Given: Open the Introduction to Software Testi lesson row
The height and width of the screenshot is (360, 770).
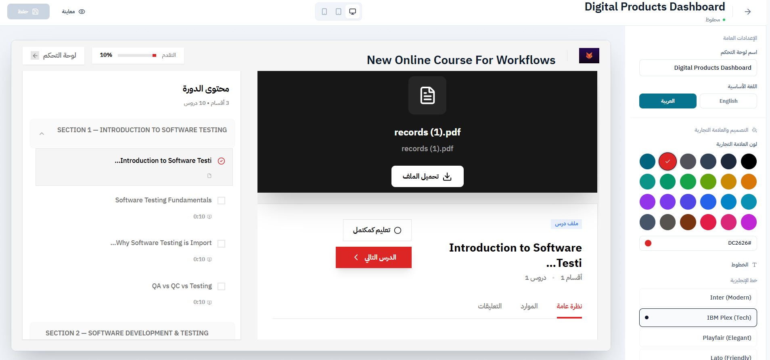Looking at the screenshot, I should click(134, 167).
